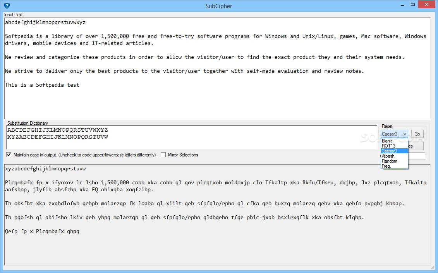Maximize the SubCipher window
This screenshot has width=438, height=273.
pyautogui.click(x=412, y=5)
